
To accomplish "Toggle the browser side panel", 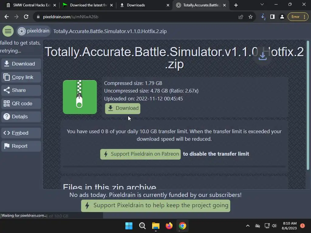I will (x=272, y=17).
